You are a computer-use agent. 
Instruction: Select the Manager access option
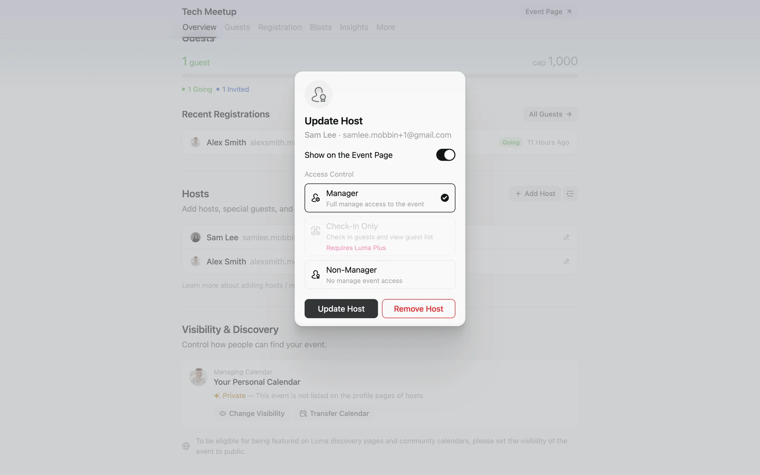[380, 198]
